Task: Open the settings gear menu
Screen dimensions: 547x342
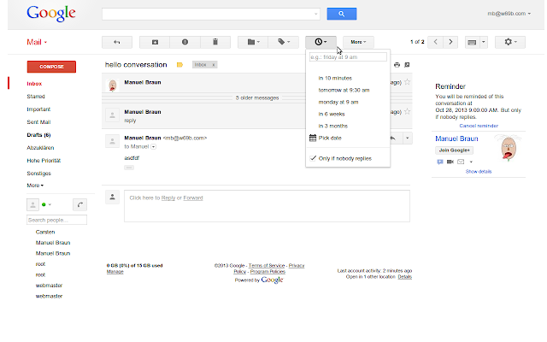Action: [x=510, y=42]
